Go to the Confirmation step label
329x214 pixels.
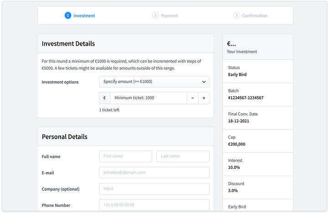pyautogui.click(x=255, y=16)
